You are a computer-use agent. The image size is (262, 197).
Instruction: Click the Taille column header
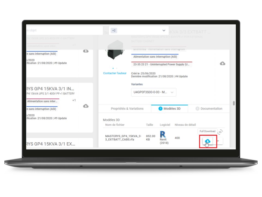(150, 125)
